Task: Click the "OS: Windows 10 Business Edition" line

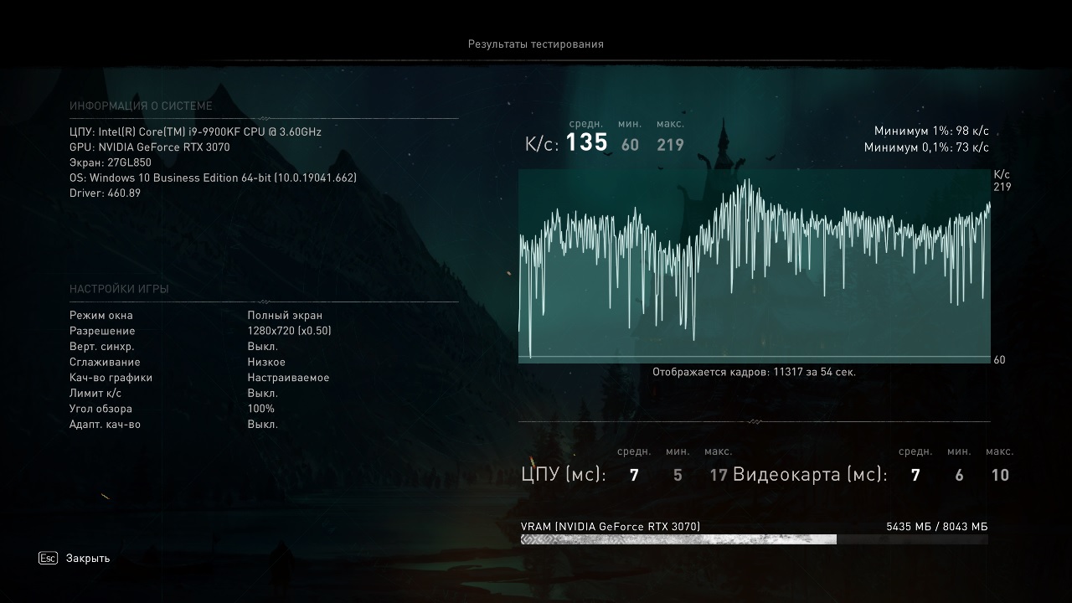Action: pyautogui.click(x=214, y=178)
